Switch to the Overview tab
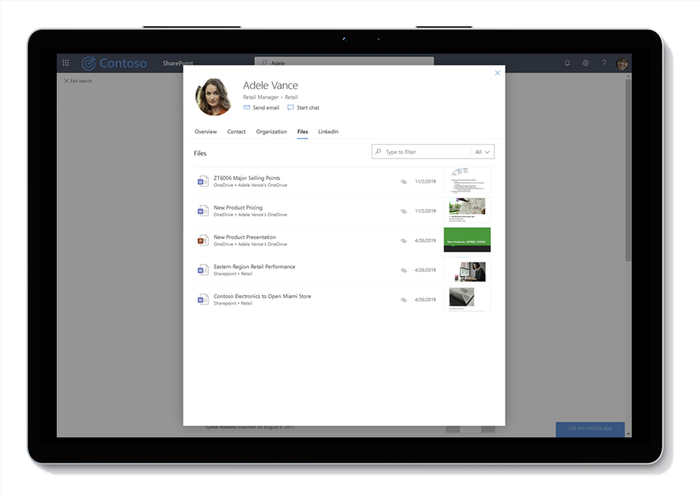The height and width of the screenshot is (500, 700). [206, 131]
